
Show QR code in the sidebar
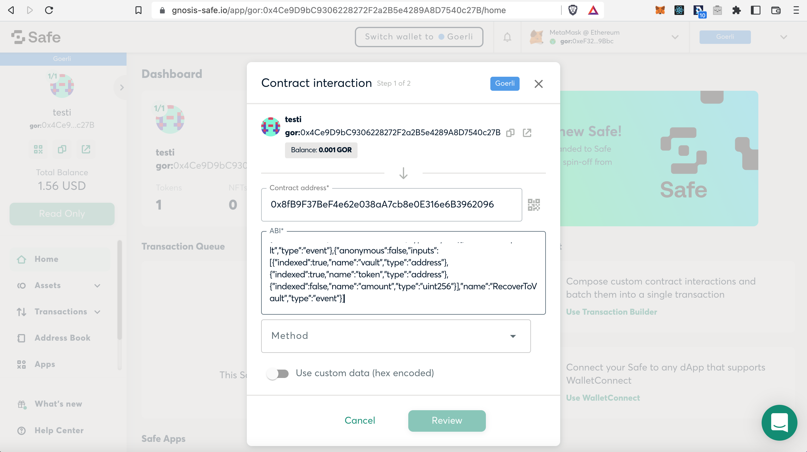[x=38, y=149]
